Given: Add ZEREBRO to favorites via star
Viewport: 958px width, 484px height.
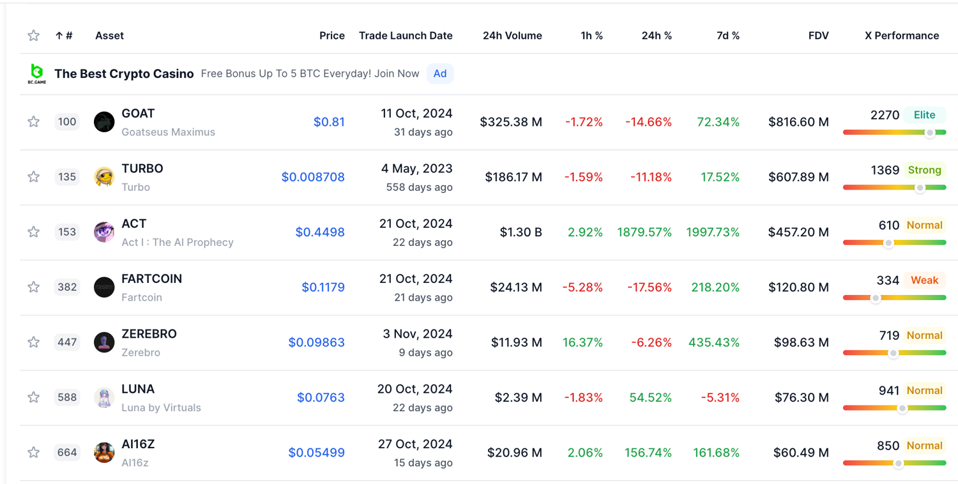Looking at the screenshot, I should tap(34, 342).
